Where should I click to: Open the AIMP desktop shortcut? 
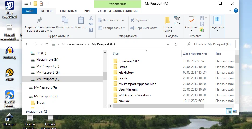9,75
